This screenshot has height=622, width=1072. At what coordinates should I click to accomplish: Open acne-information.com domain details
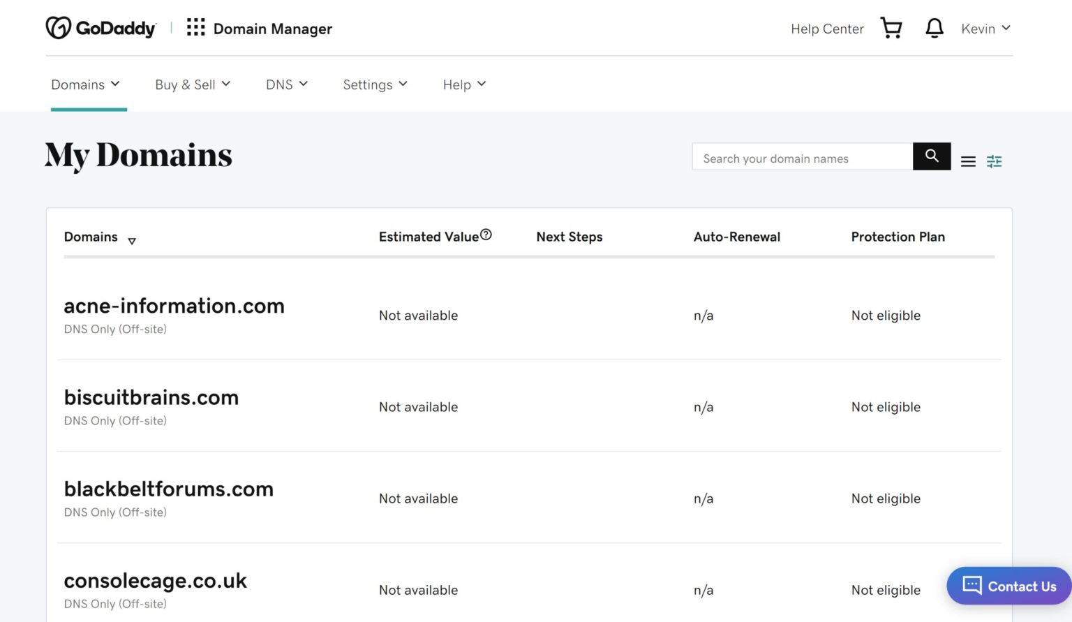tap(174, 306)
